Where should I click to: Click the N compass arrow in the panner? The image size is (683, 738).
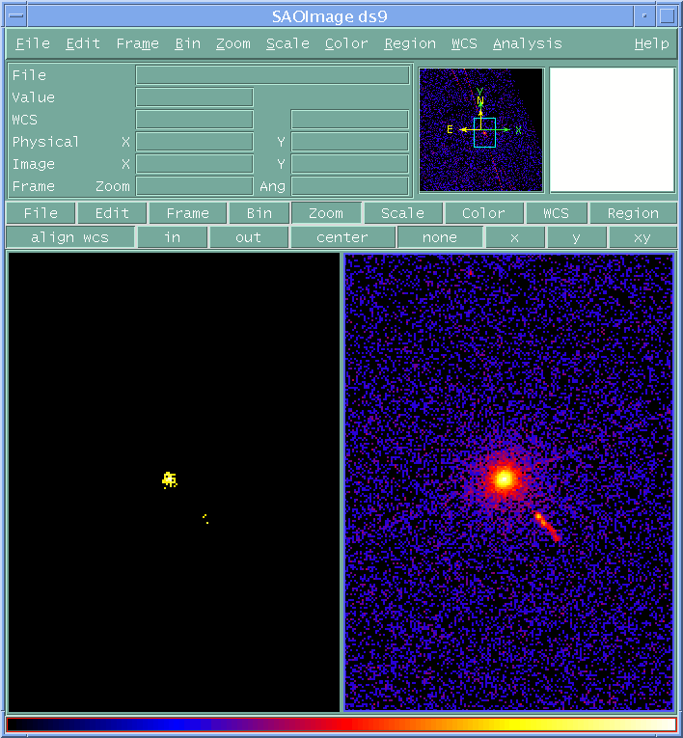480,100
